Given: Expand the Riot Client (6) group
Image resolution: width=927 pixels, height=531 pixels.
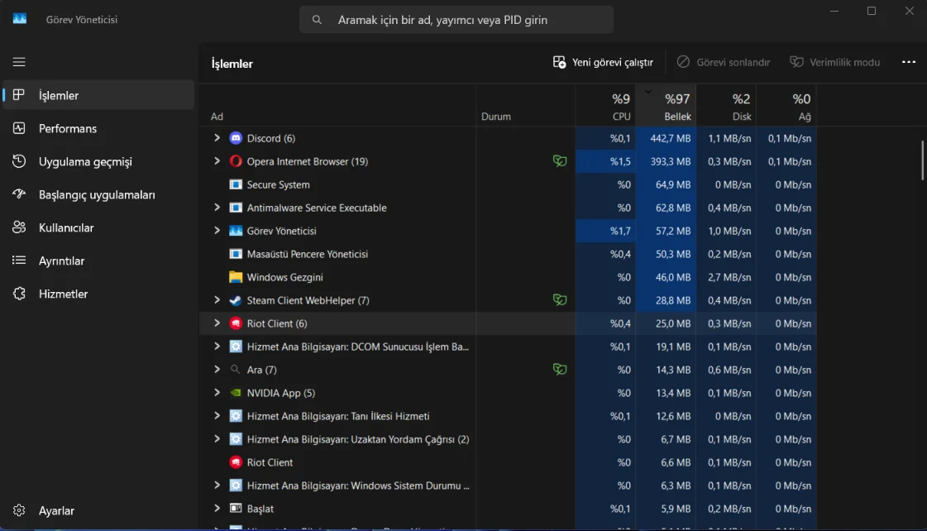Looking at the screenshot, I should click(217, 323).
